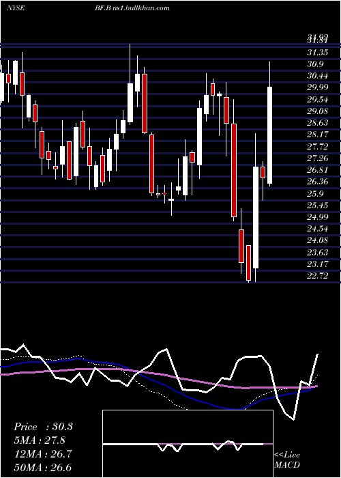
Task: Select the 24.08 price axis label
Action: (x=318, y=240)
